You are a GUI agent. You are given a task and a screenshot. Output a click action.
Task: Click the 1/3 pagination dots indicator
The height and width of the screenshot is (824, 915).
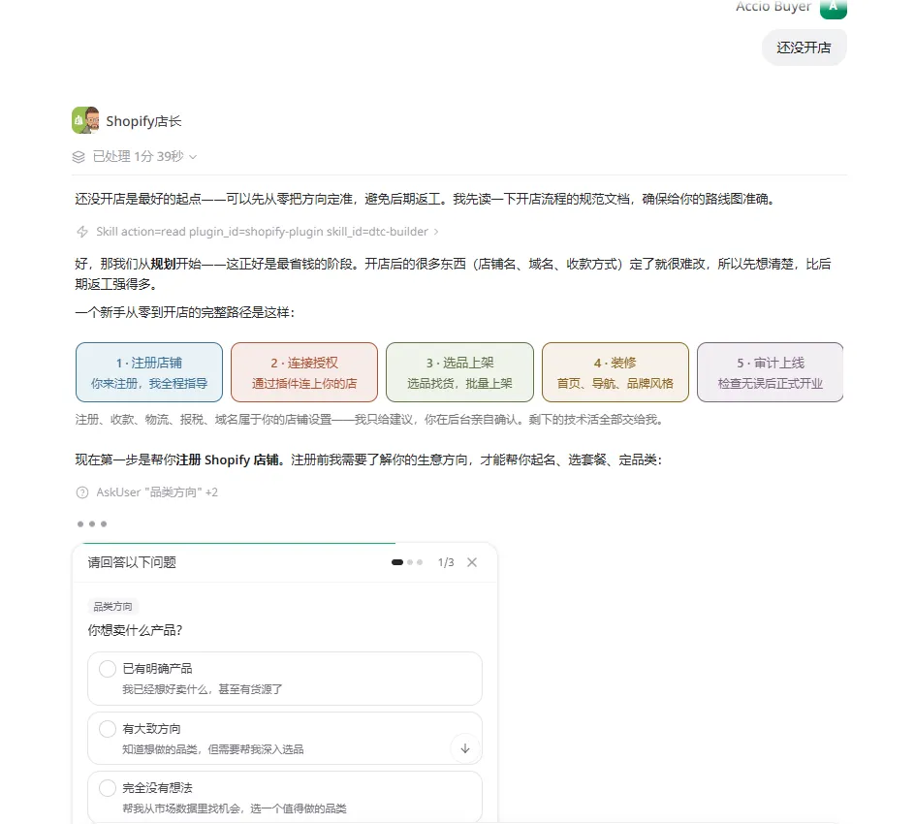point(407,562)
